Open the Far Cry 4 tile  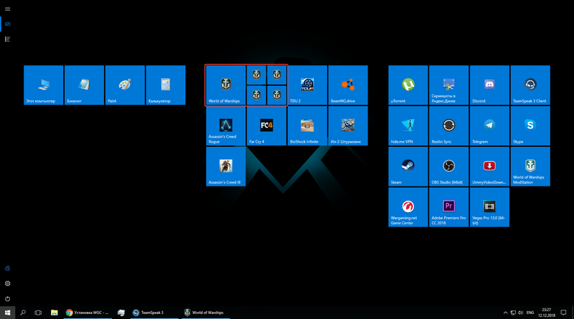(266, 126)
